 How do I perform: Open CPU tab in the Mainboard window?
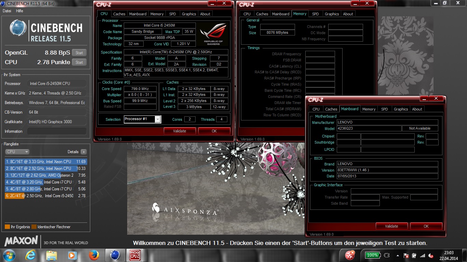tap(316, 109)
